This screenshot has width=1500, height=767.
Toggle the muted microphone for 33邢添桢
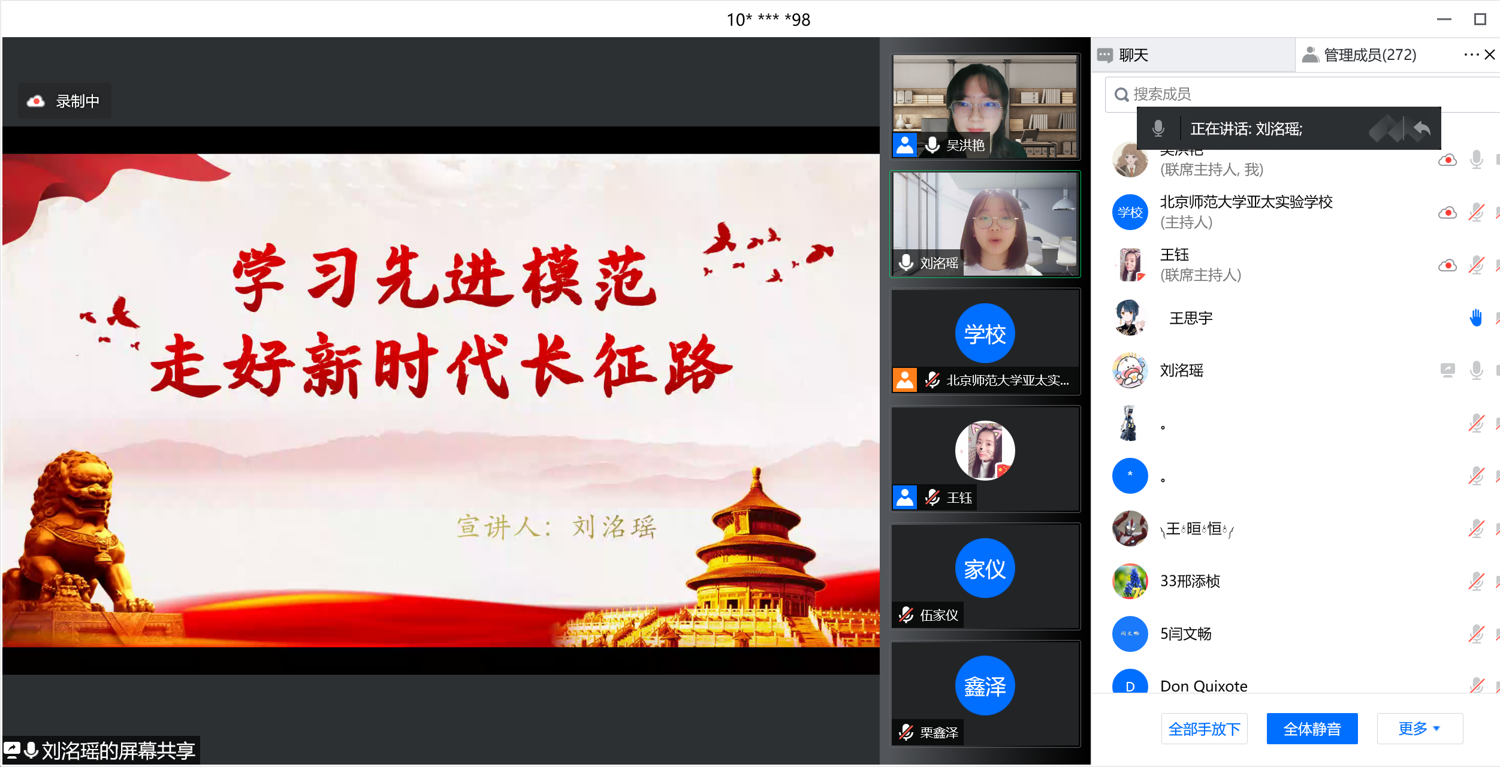pyautogui.click(x=1476, y=581)
